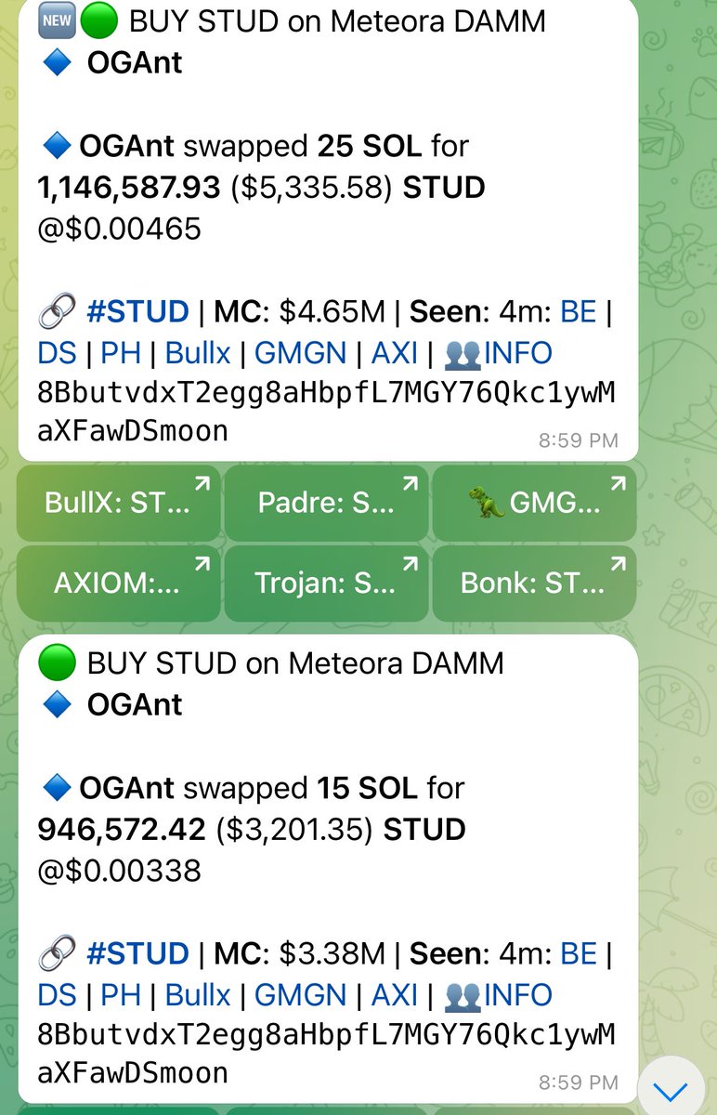Open DS link in the $4.65M MC message

[x=57, y=353]
